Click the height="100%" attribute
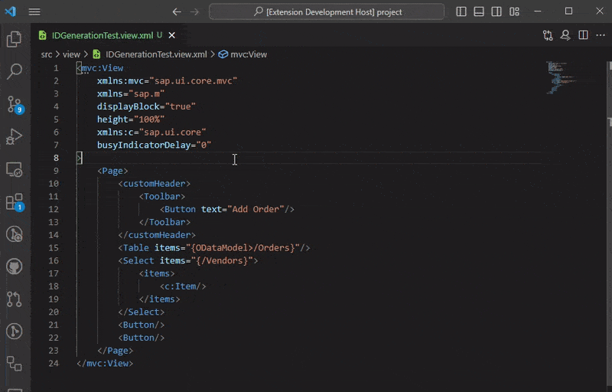The width and height of the screenshot is (612, 392). tap(131, 119)
